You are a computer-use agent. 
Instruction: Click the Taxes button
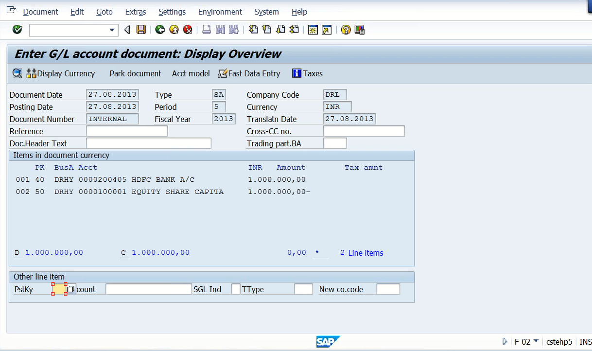tap(308, 73)
